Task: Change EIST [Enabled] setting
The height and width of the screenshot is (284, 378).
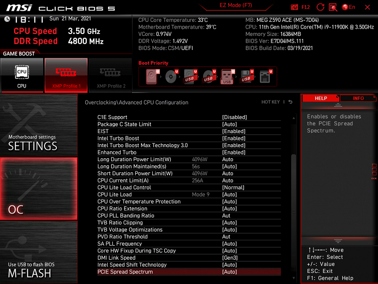Action: (189, 131)
